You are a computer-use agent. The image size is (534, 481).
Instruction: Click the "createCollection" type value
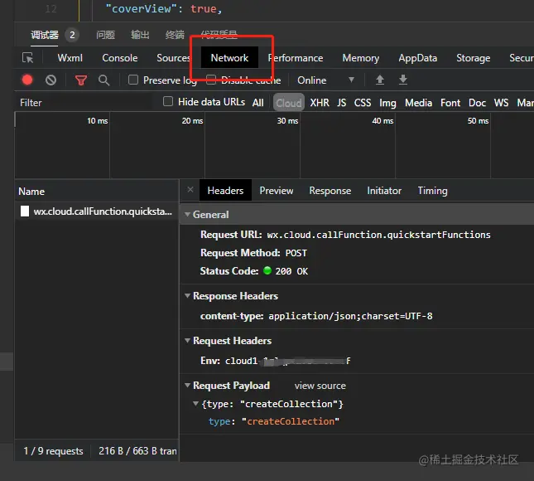point(291,421)
